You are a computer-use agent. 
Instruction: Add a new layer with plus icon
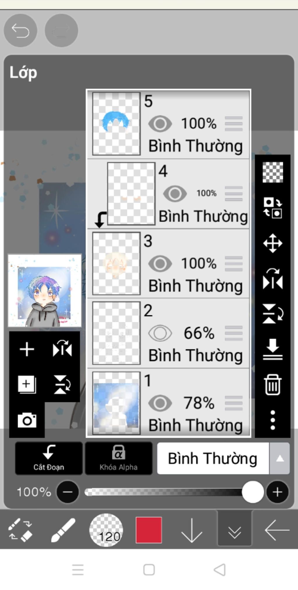pos(27,349)
